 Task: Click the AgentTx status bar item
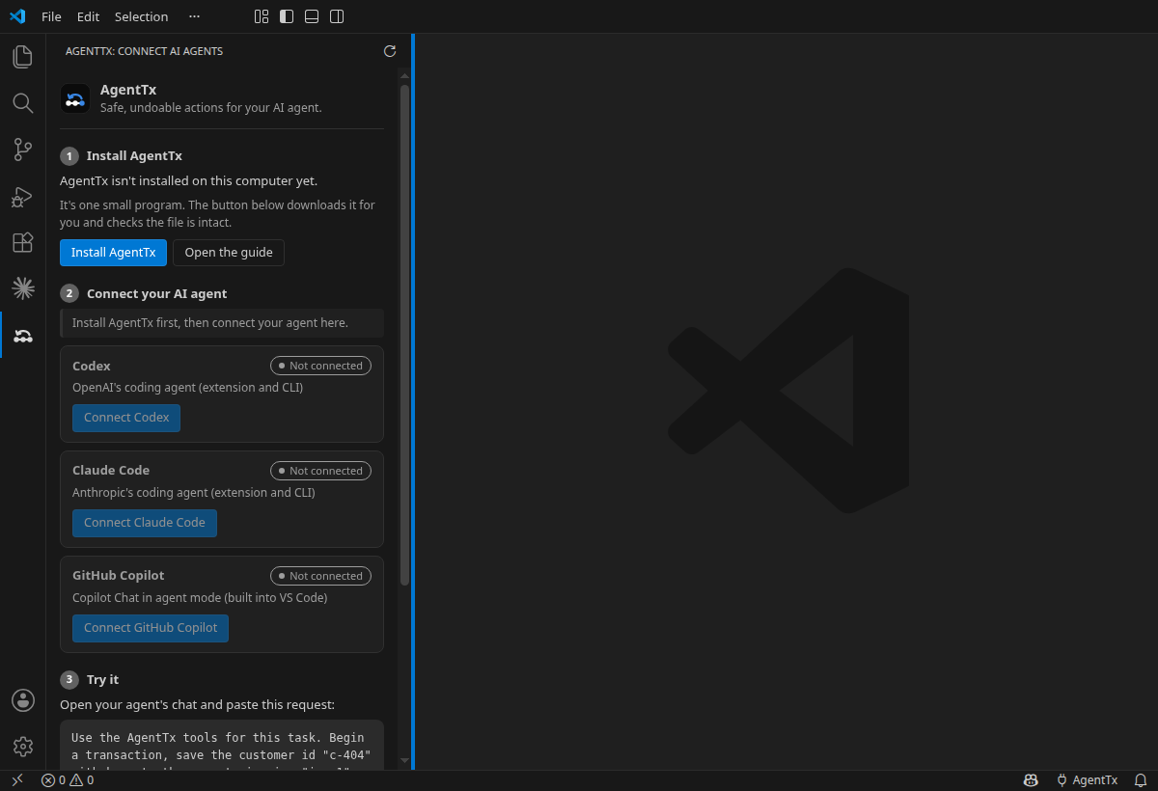pos(1087,780)
